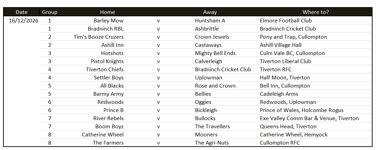Select the Catherine Wheel, Hemyock venue cell

(294, 135)
